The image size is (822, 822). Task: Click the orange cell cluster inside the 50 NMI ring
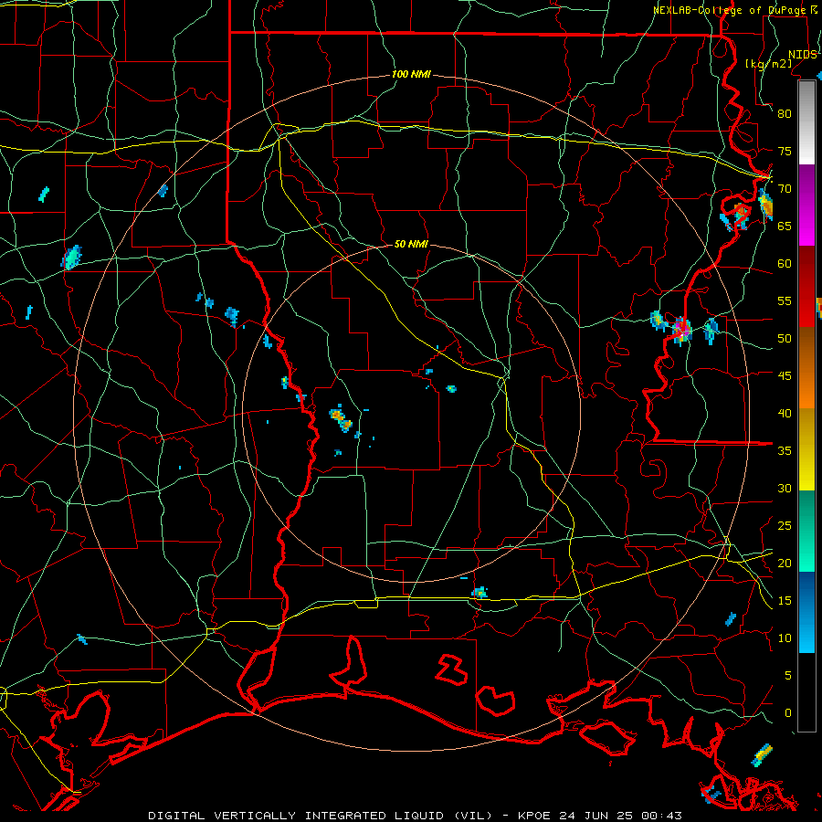[341, 419]
